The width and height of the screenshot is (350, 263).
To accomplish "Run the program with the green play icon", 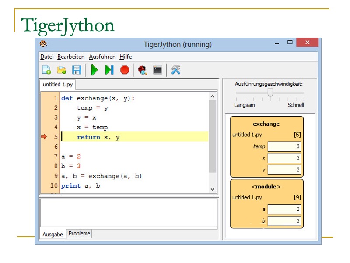I will (94, 70).
